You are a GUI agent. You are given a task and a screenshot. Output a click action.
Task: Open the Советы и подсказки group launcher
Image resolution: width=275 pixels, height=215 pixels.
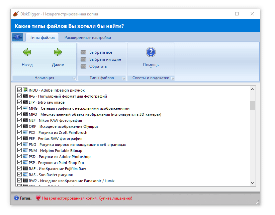click(x=172, y=78)
